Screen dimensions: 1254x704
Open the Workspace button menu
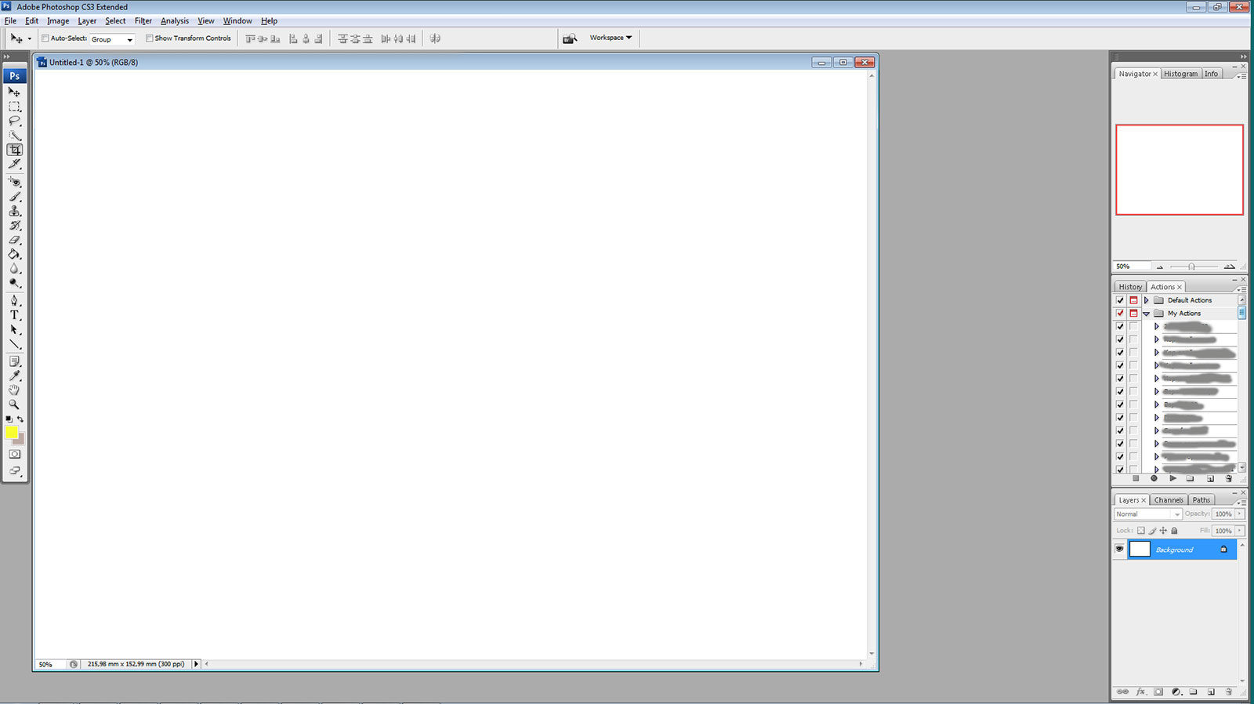[611, 38]
